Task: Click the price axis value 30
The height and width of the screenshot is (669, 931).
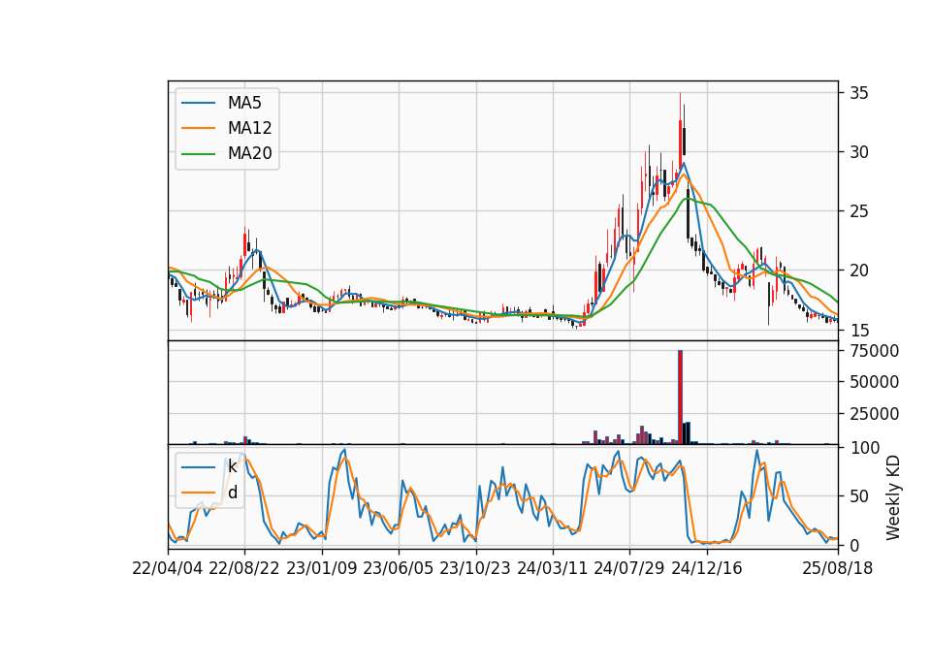Action: point(859,152)
